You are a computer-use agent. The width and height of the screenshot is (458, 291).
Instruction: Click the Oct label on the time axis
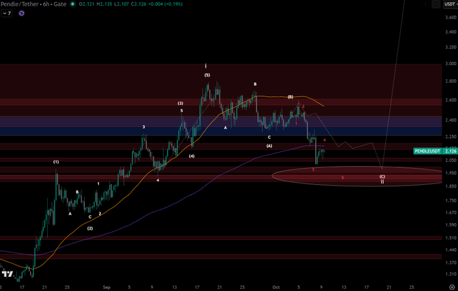276,287
